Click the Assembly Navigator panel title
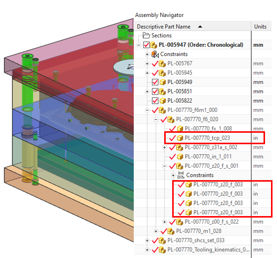This screenshot has height=258, width=277. tap(159, 15)
